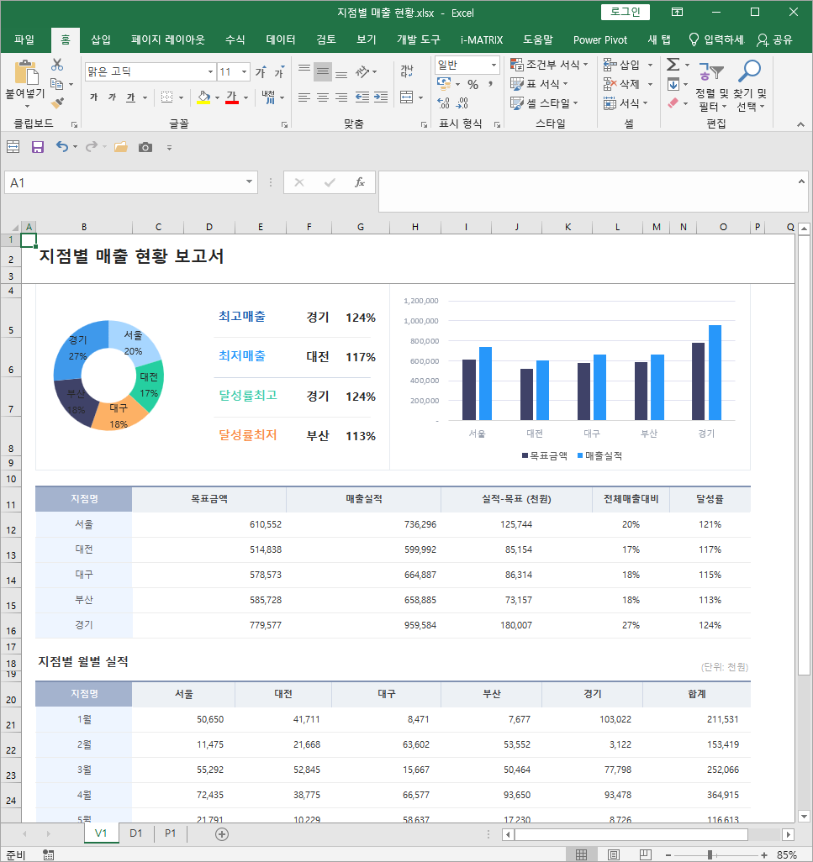813x862 pixels.
Task: Click the 로그인 button in title bar
Action: (626, 12)
